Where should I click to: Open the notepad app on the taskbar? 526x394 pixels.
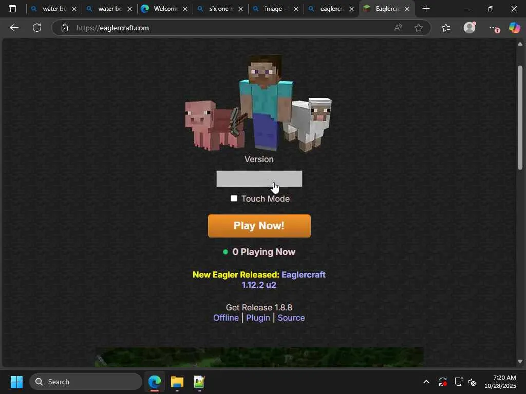pos(199,382)
